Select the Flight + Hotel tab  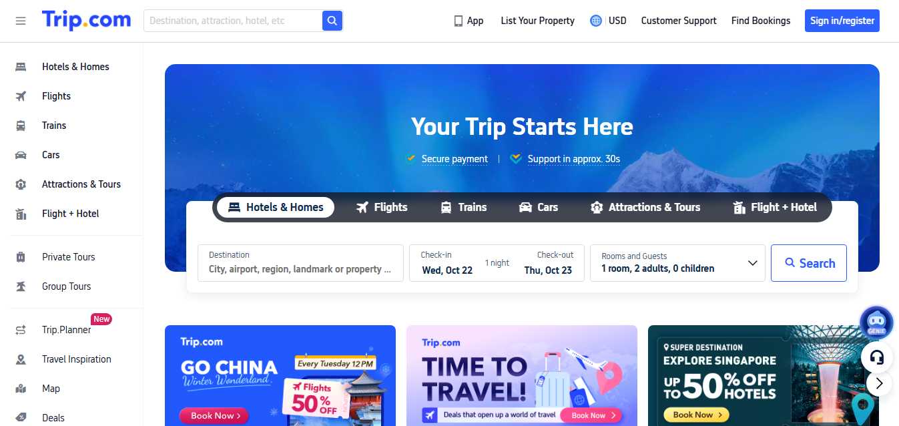pos(775,207)
